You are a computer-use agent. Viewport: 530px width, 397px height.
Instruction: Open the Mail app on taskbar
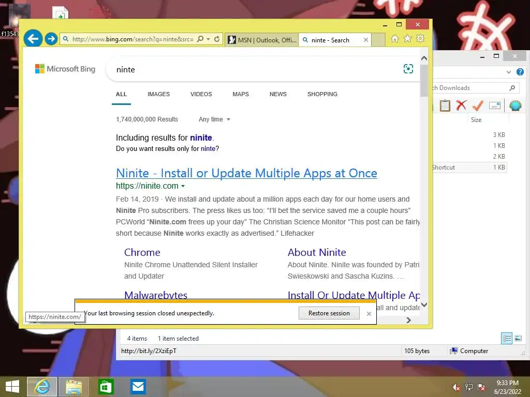(x=138, y=387)
